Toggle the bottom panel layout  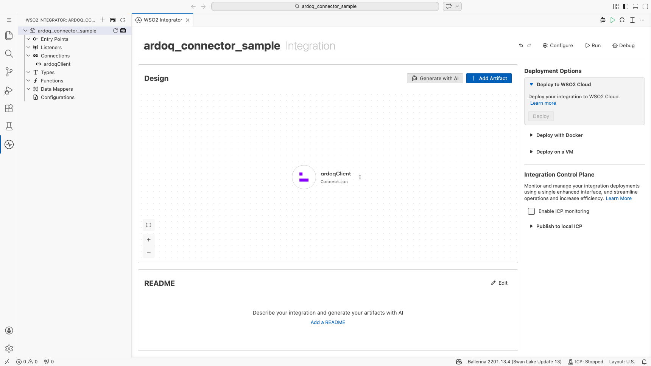coord(635,6)
